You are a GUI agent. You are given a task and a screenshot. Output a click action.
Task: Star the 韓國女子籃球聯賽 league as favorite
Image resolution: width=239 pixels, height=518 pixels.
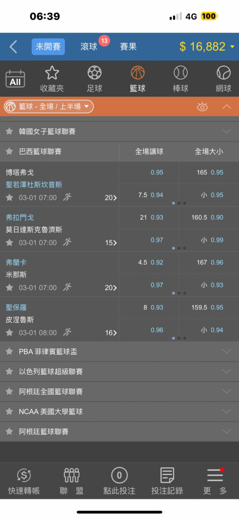[x=9, y=132]
